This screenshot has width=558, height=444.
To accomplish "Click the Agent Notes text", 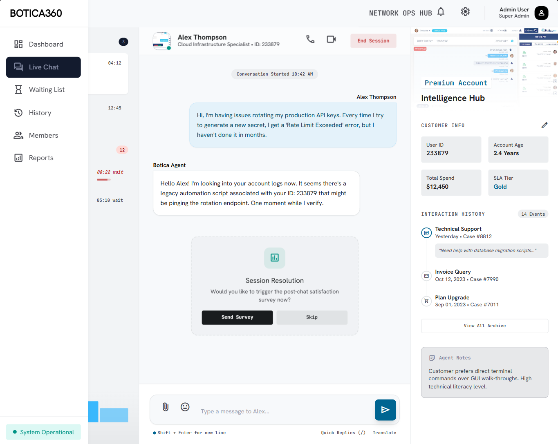I will click(x=480, y=379).
